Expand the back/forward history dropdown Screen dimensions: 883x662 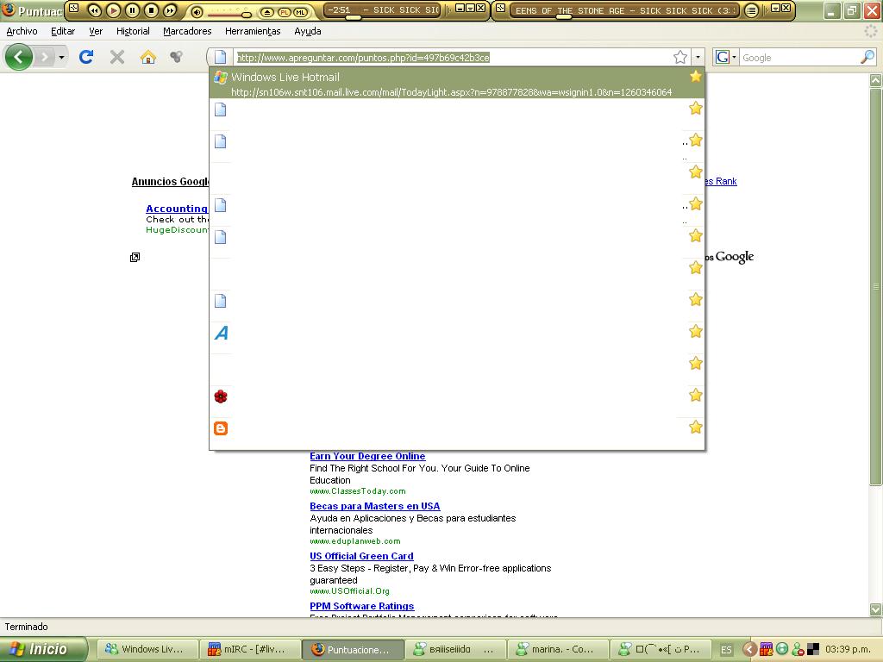61,58
